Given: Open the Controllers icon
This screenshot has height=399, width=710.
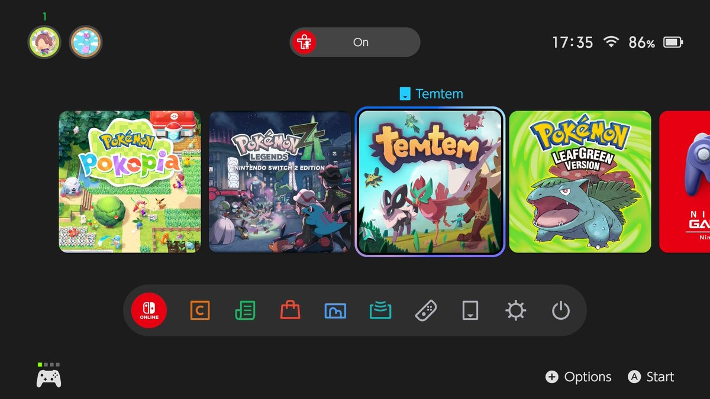Looking at the screenshot, I should [426, 310].
